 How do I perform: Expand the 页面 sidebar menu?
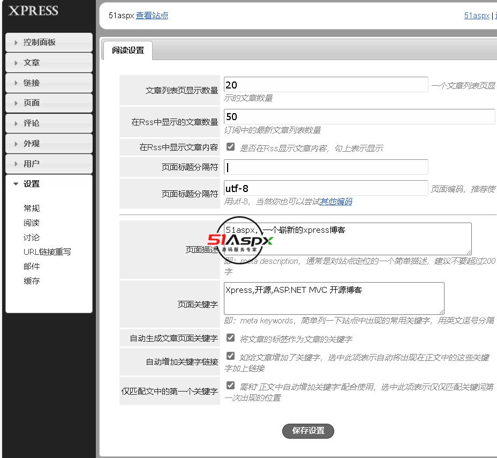click(48, 103)
